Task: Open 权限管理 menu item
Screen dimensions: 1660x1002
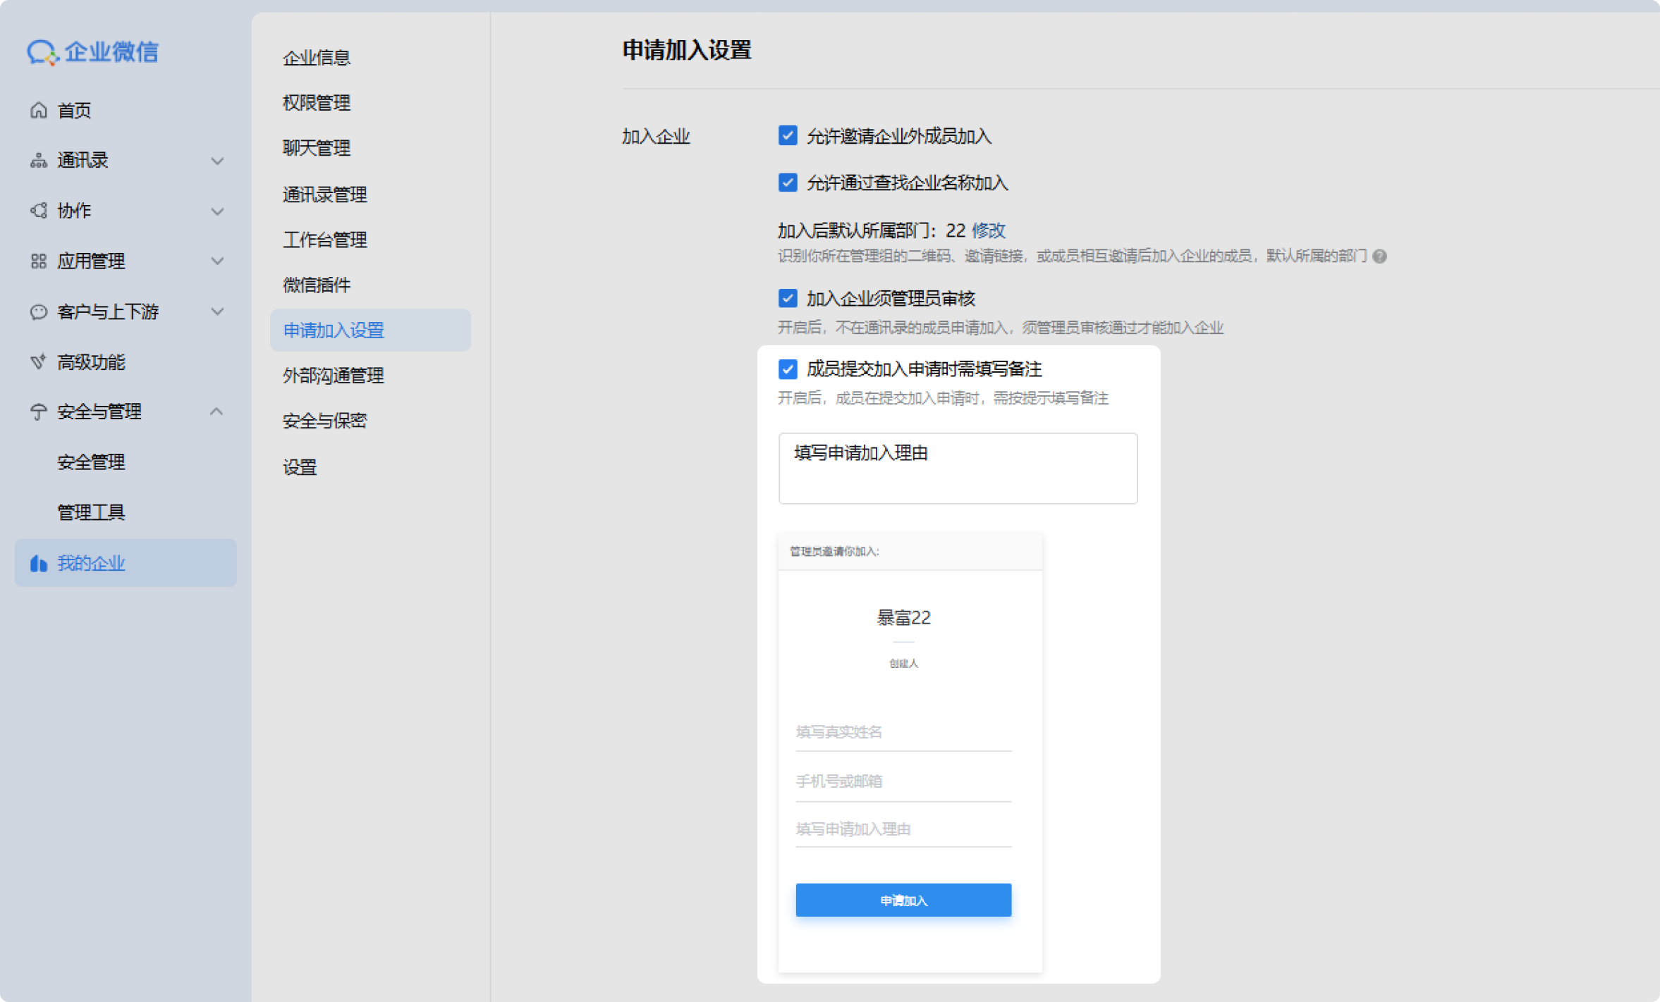Action: pos(317,103)
